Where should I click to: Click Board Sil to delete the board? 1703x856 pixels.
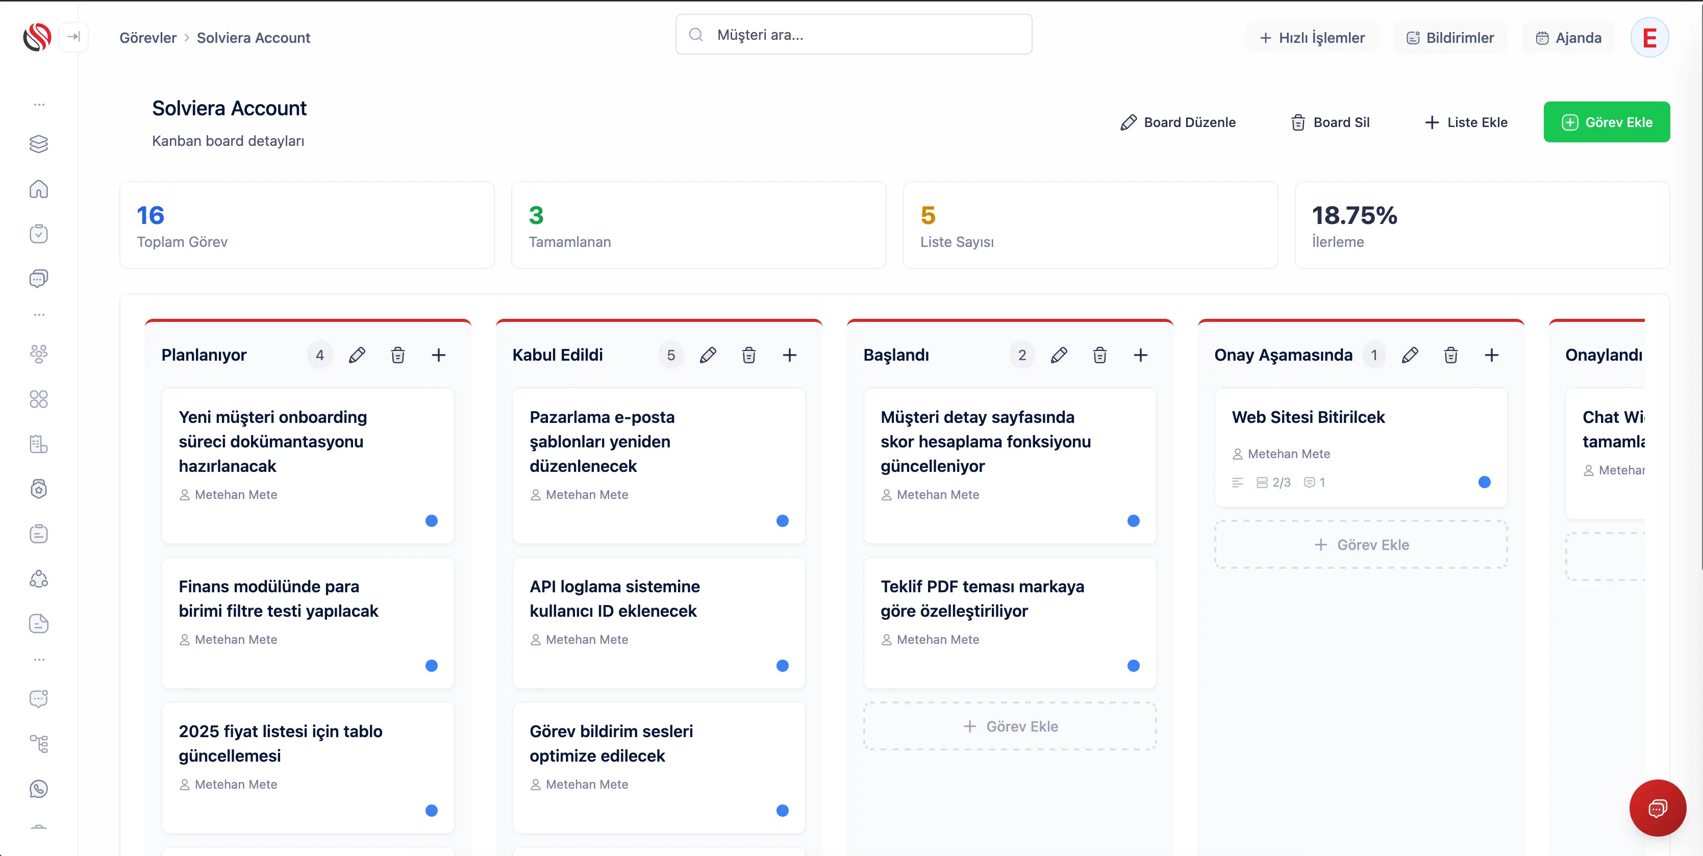click(x=1330, y=121)
